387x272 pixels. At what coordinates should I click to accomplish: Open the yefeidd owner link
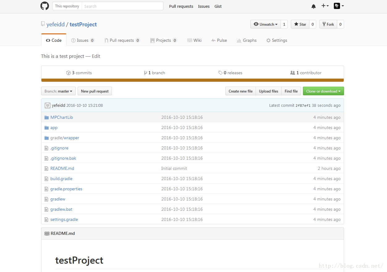point(56,24)
